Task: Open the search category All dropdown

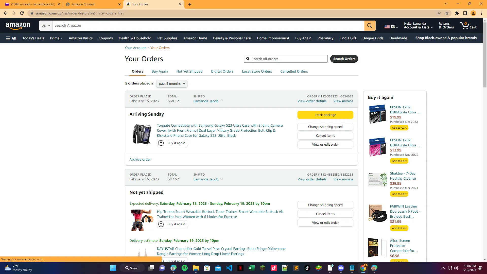Action: [46, 26]
